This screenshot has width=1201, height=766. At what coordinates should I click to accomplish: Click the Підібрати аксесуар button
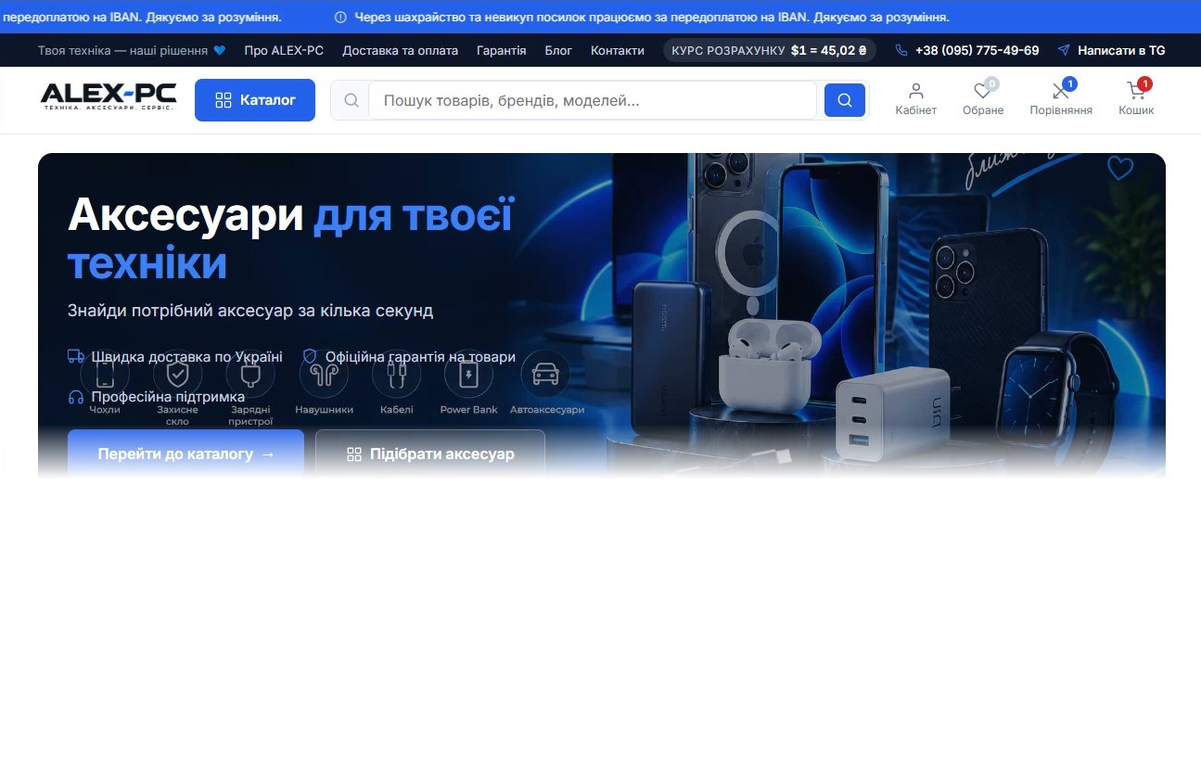tap(430, 453)
